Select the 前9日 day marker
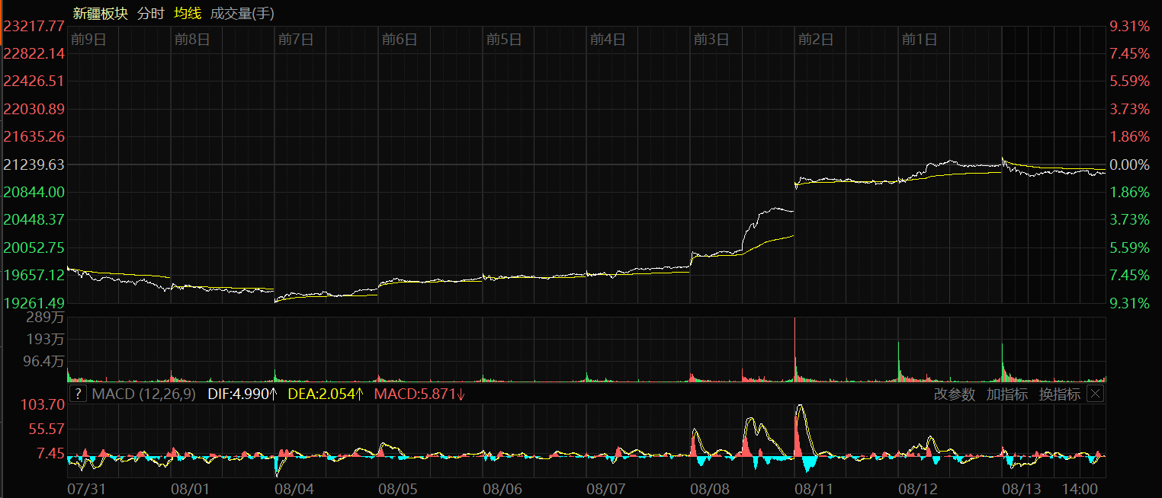 (x=88, y=40)
